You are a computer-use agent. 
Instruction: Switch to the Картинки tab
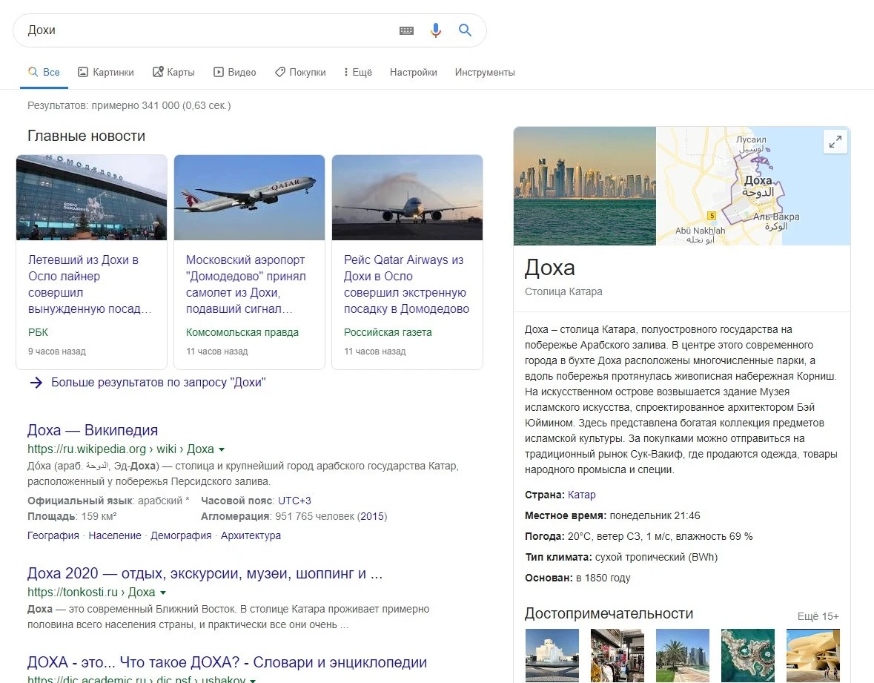coord(106,72)
